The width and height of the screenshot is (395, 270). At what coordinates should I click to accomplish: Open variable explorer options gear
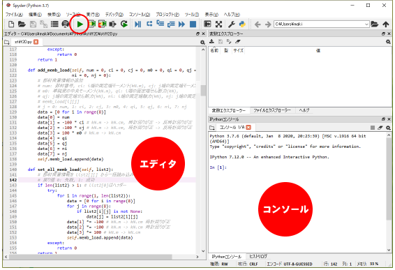(x=388, y=42)
